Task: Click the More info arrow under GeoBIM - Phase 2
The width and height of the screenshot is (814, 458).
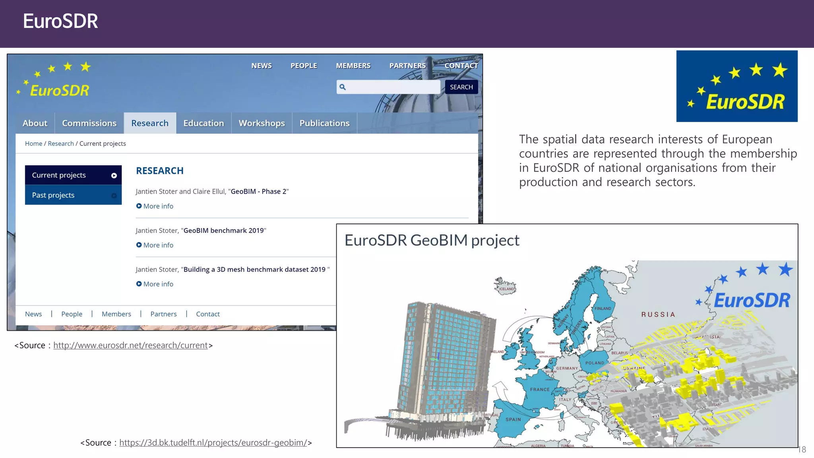Action: click(x=139, y=206)
